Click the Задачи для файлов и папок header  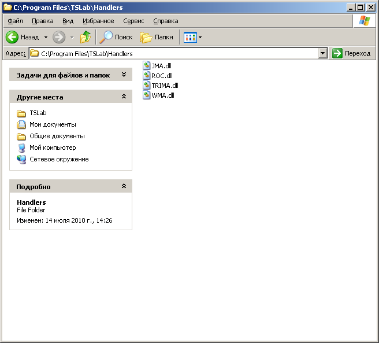pyautogui.click(x=63, y=75)
